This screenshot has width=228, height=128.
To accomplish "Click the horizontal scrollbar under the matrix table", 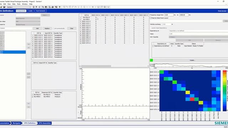I will (114, 66).
